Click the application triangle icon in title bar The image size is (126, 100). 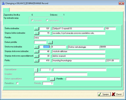[3, 3]
